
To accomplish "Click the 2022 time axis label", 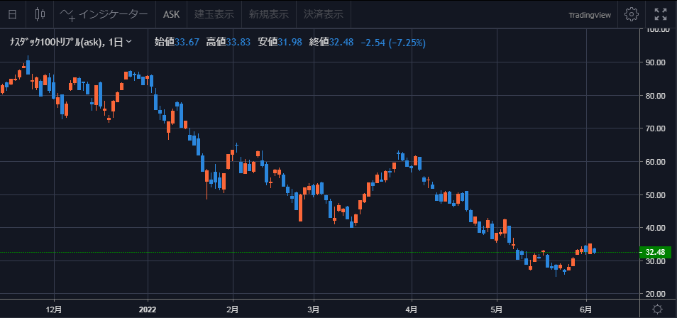I will point(148,309).
